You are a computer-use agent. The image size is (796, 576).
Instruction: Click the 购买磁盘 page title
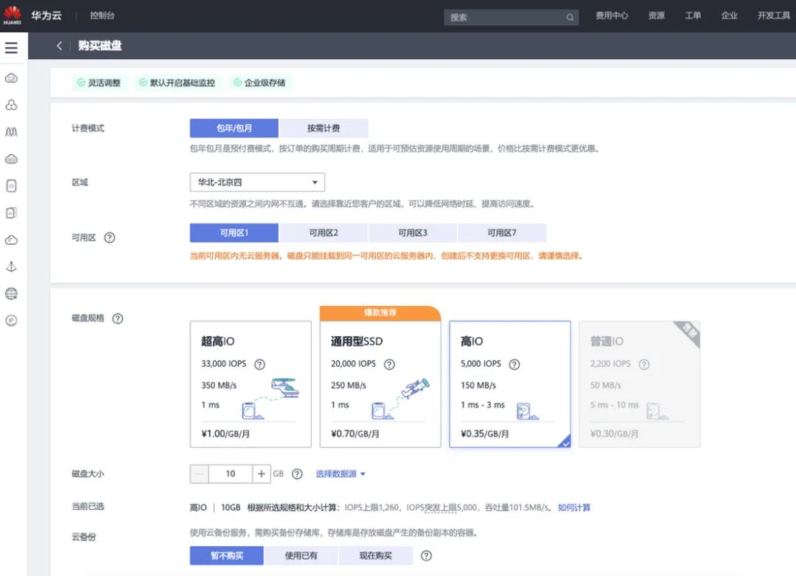click(100, 46)
